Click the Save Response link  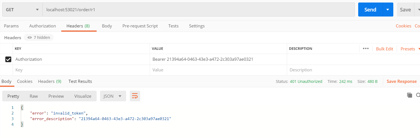(x=401, y=81)
